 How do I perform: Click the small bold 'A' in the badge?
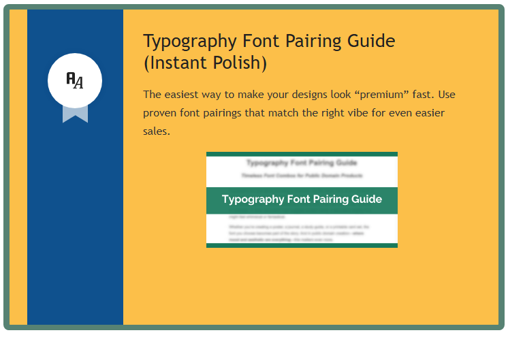(x=69, y=78)
